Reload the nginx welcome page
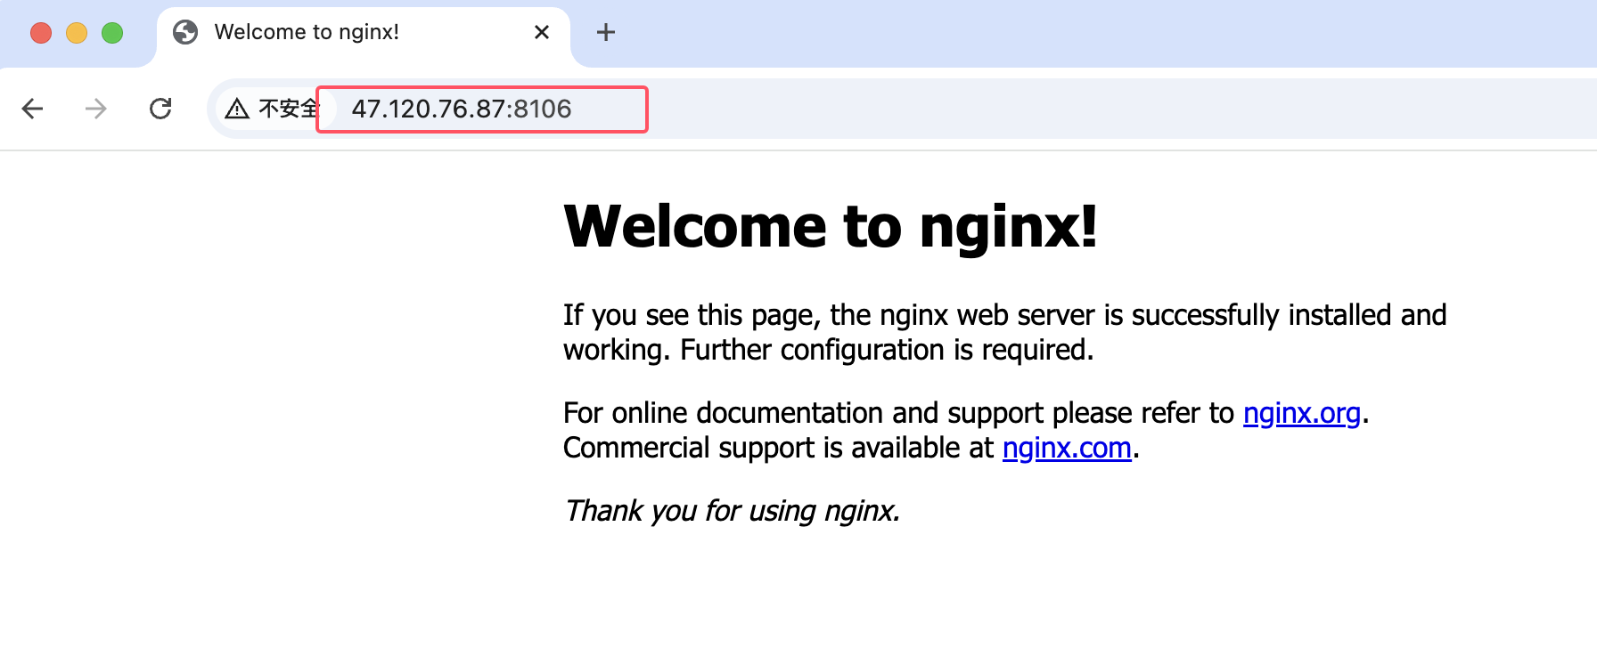This screenshot has width=1597, height=648. coord(160,109)
